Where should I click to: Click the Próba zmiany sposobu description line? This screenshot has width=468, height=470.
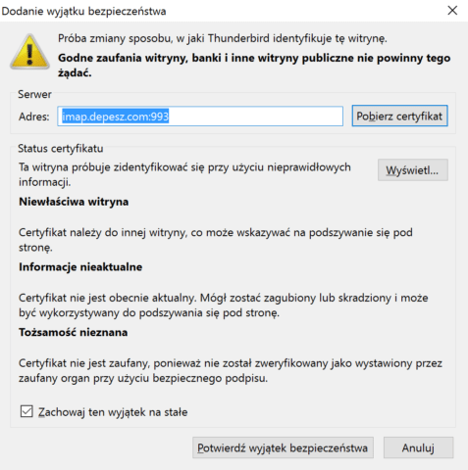pos(223,38)
